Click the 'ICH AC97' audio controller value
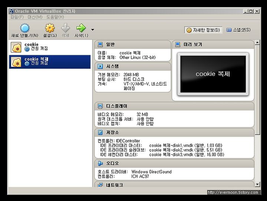Screen dimensions: 267x201 (140, 176)
